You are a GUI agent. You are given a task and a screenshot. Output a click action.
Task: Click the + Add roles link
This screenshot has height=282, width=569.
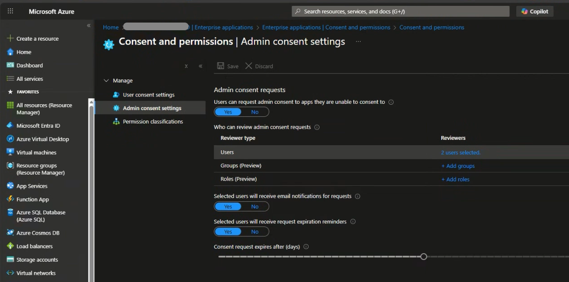point(455,179)
